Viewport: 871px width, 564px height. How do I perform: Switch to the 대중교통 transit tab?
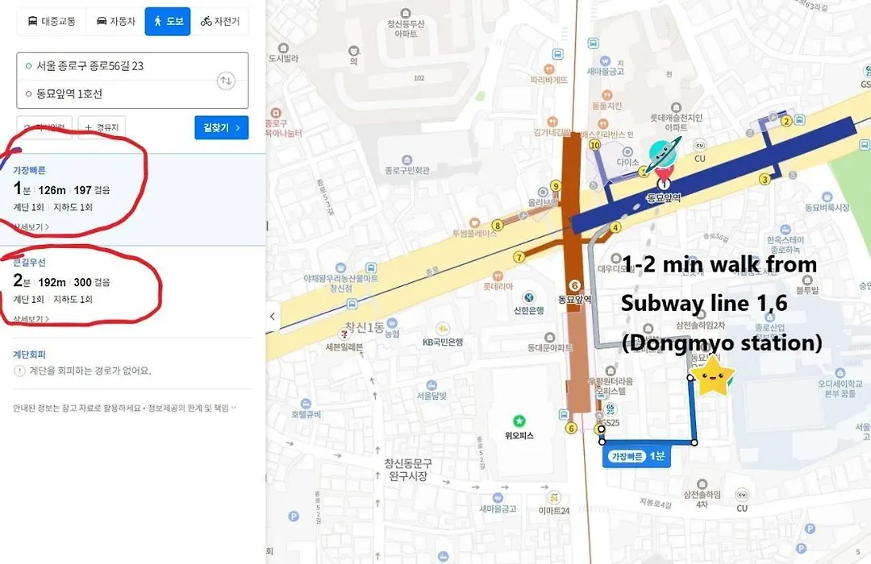point(51,22)
